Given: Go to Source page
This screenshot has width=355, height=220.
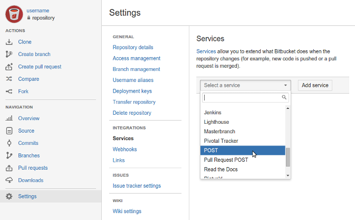Looking at the screenshot, I should (x=26, y=131).
